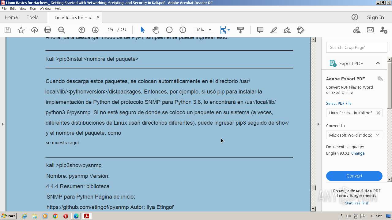Click document scrollbar down arrow
Viewport: 392px width, 220px height.
pos(313,209)
